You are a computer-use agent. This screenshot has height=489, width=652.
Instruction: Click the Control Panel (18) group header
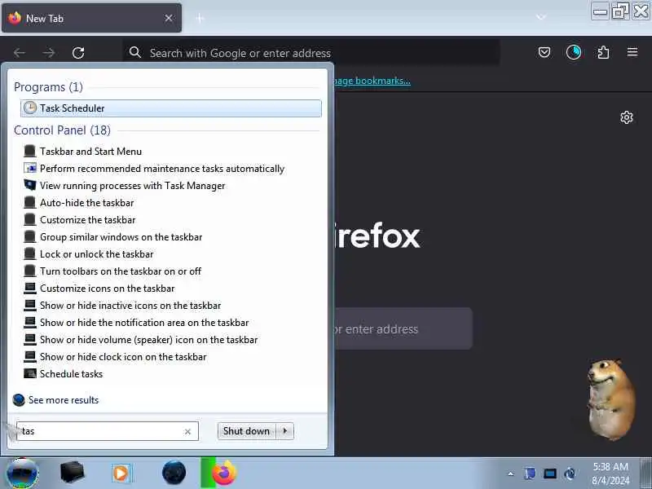coord(63,130)
